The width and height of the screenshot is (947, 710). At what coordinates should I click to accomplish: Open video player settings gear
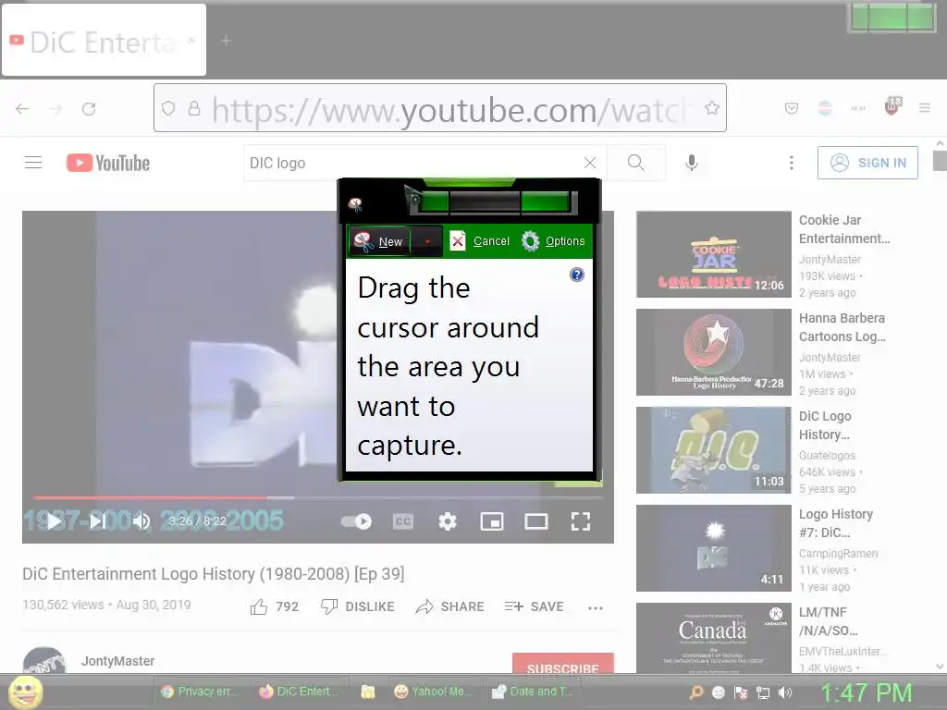pos(448,521)
